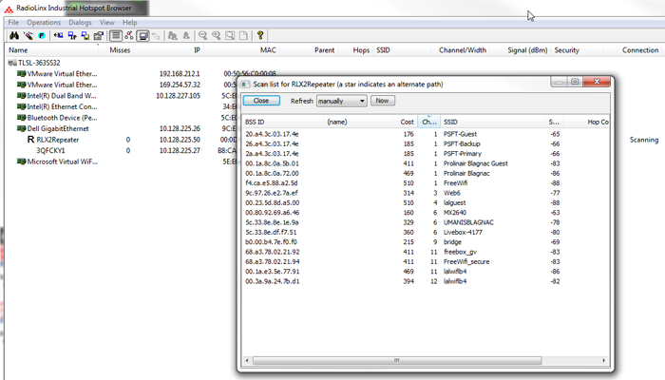Select RLX2Repeater in the device tree

pos(58,140)
